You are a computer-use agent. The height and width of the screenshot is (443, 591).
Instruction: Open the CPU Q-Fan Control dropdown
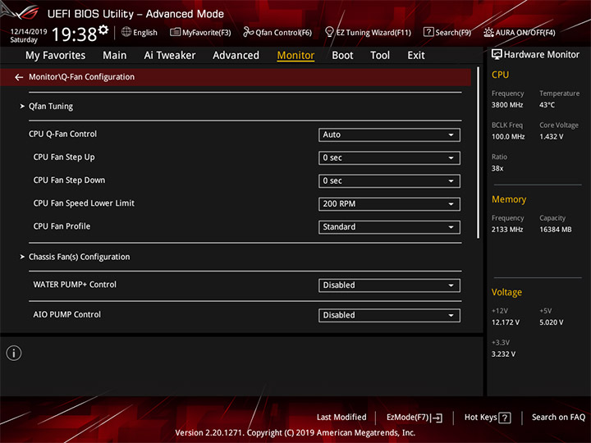click(x=389, y=135)
